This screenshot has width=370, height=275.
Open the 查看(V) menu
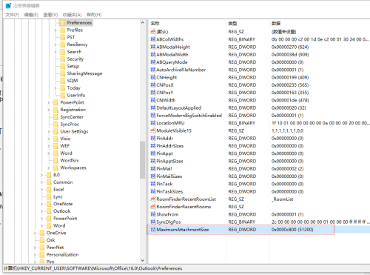[50, 15]
